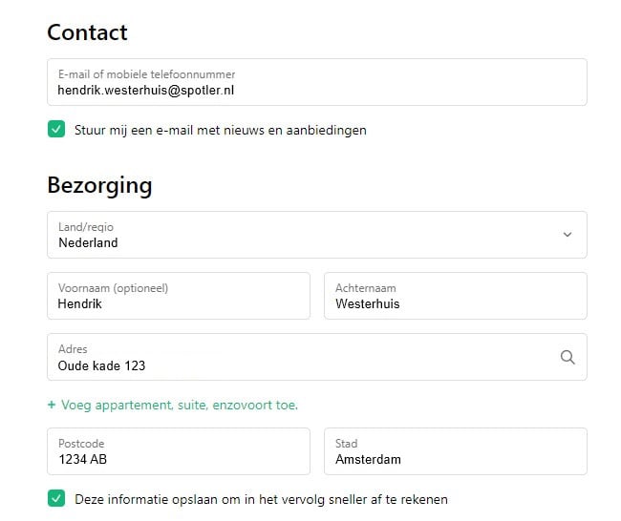The height and width of the screenshot is (521, 621).
Task: Click the Contact section heading
Action: (87, 32)
